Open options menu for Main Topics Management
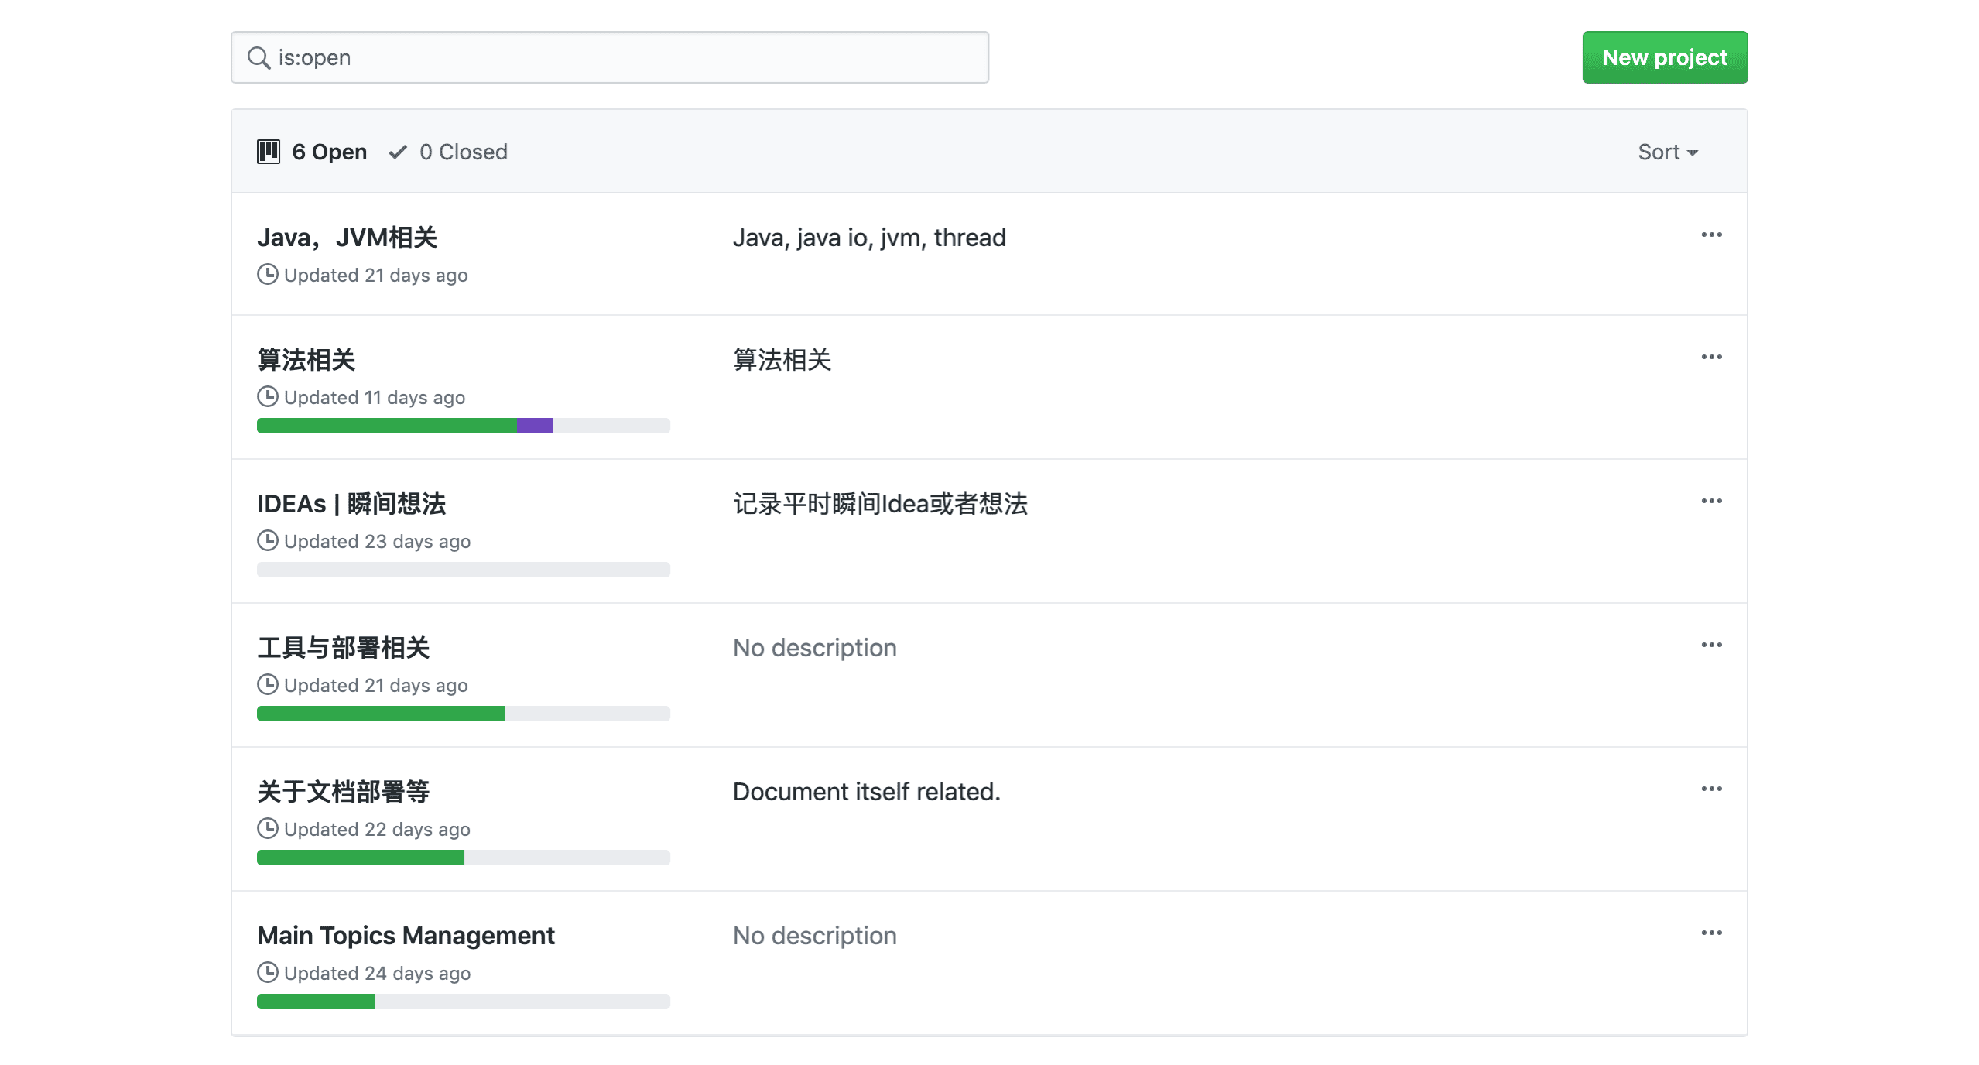 click(x=1711, y=933)
